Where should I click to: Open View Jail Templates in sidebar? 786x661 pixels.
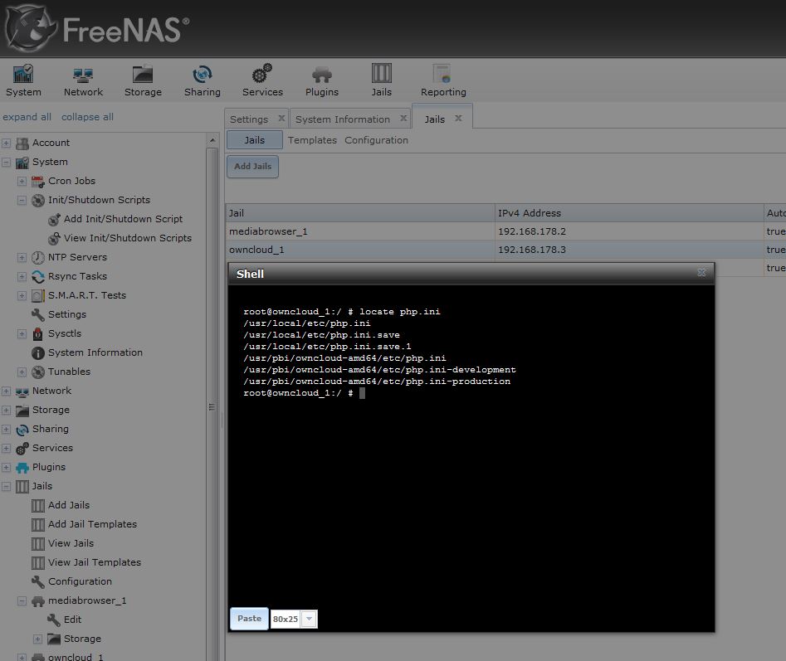[x=94, y=562]
